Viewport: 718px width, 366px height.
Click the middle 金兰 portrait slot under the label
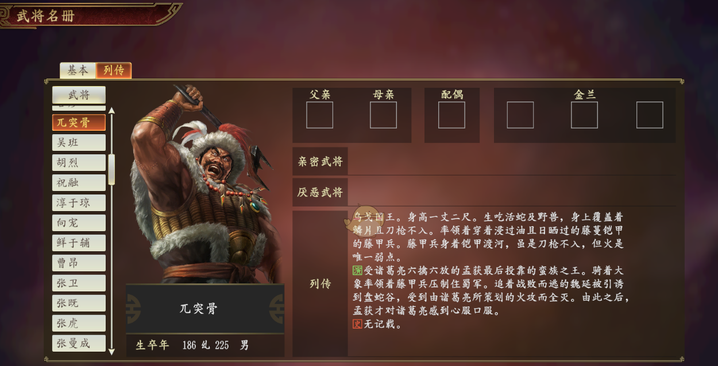pos(584,115)
